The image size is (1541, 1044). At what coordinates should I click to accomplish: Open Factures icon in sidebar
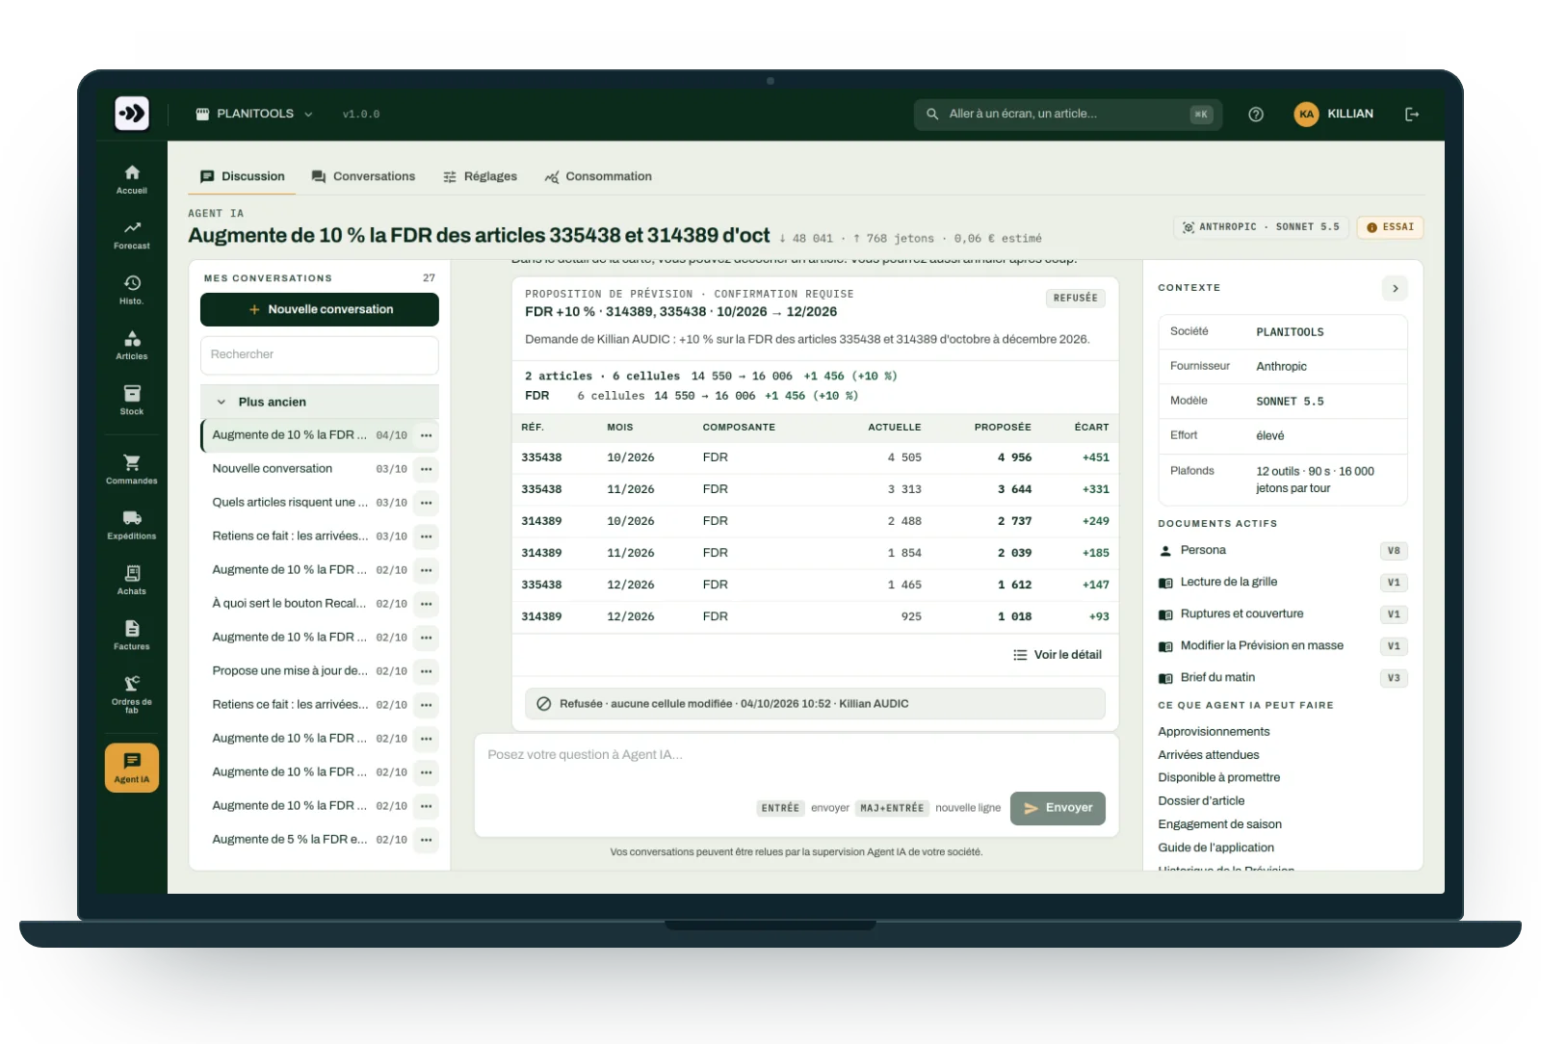pos(132,635)
